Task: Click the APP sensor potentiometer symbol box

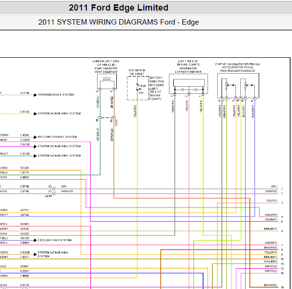Action: (x=238, y=86)
